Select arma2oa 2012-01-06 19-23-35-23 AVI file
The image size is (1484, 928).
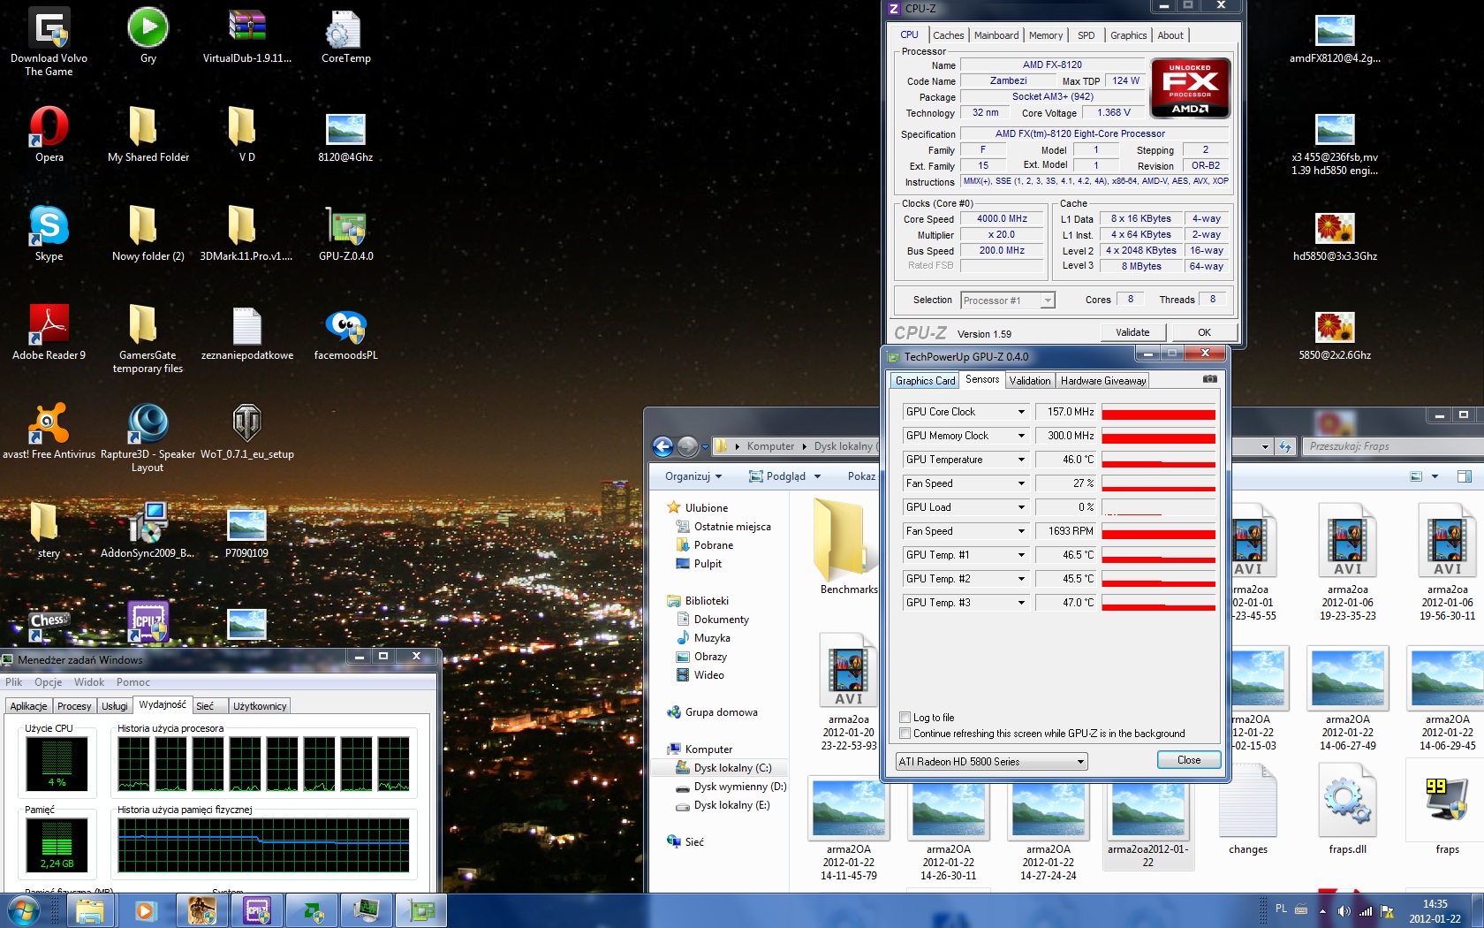[1347, 563]
